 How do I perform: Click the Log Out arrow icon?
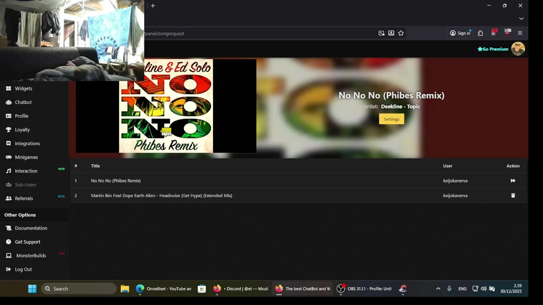click(8, 269)
